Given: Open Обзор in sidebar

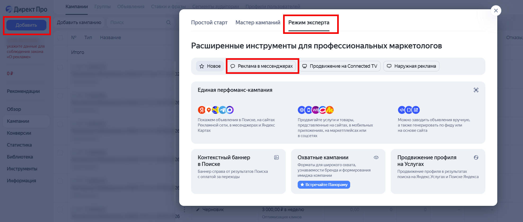Looking at the screenshot, I should (x=14, y=109).
